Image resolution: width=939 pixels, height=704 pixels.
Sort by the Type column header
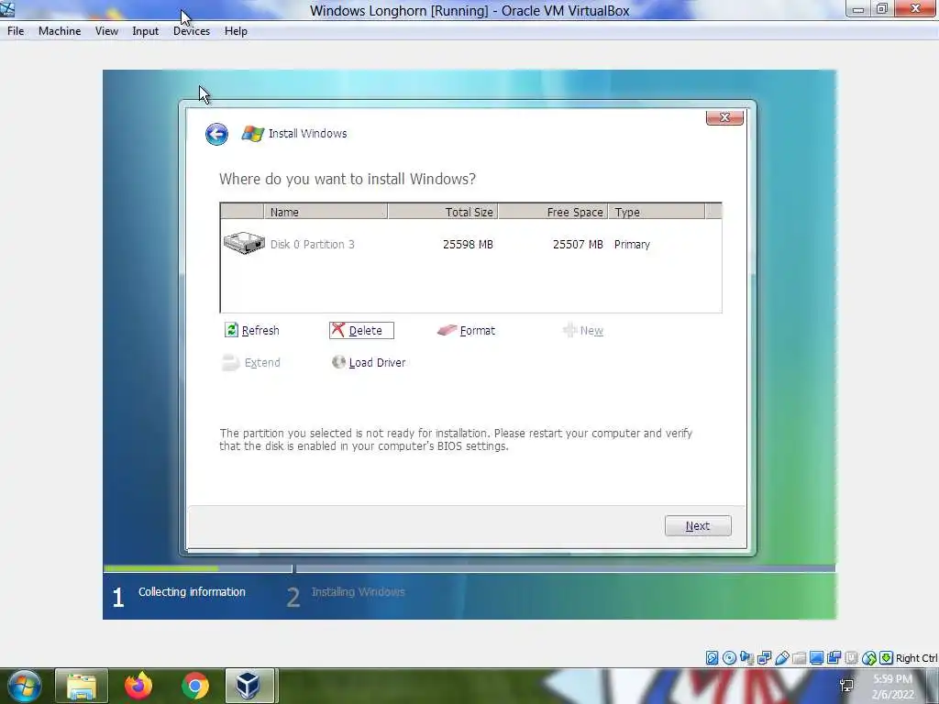[657, 212]
